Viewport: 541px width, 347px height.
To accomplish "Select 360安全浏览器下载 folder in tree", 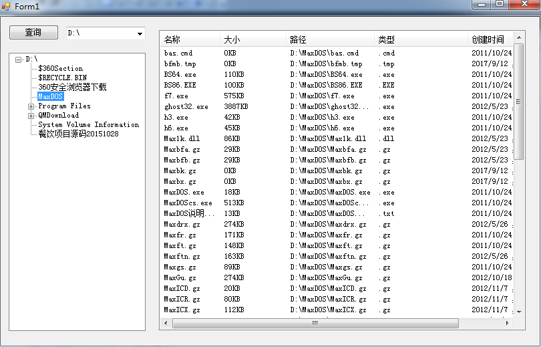I will click(x=72, y=87).
